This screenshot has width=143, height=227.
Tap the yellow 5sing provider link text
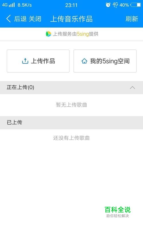pos(83,34)
